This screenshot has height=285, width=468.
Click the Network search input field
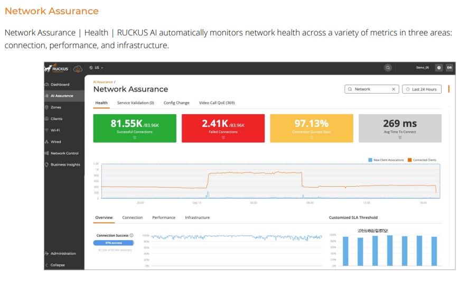pos(371,89)
